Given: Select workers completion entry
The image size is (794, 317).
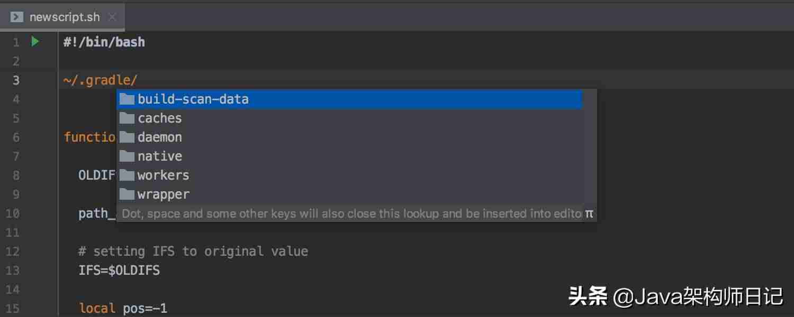Looking at the screenshot, I should click(349, 175).
